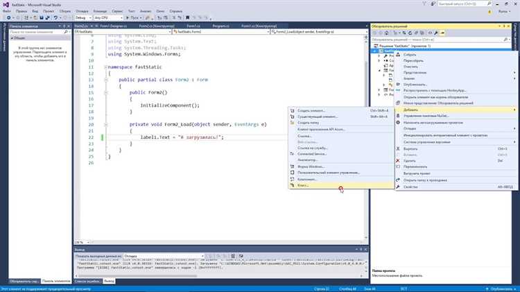The height and width of the screenshot is (292, 520).
Task: Switch to the Список ошибок bottom tab
Action: point(87,282)
